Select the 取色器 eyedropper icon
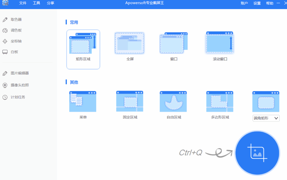 (x=5, y=20)
